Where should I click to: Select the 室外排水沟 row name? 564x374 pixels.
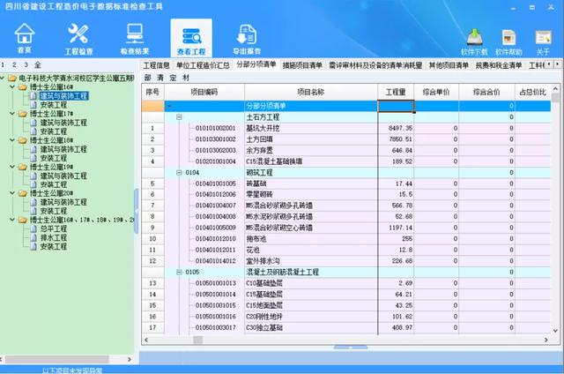[263, 260]
